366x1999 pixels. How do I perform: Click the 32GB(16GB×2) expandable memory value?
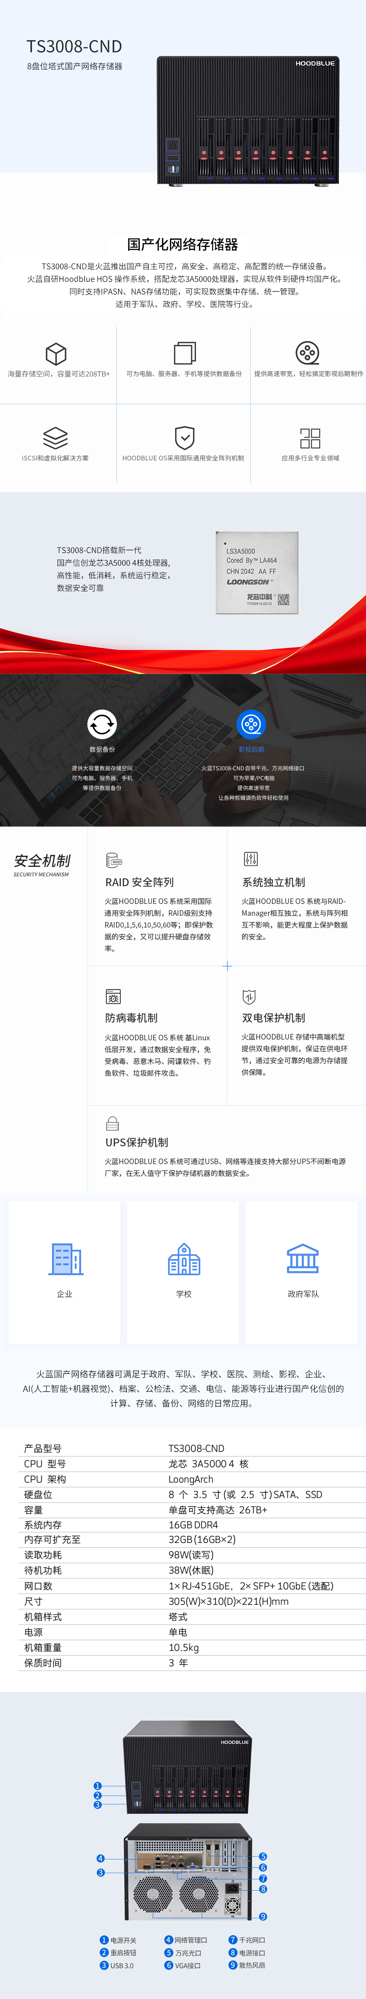point(202,1540)
